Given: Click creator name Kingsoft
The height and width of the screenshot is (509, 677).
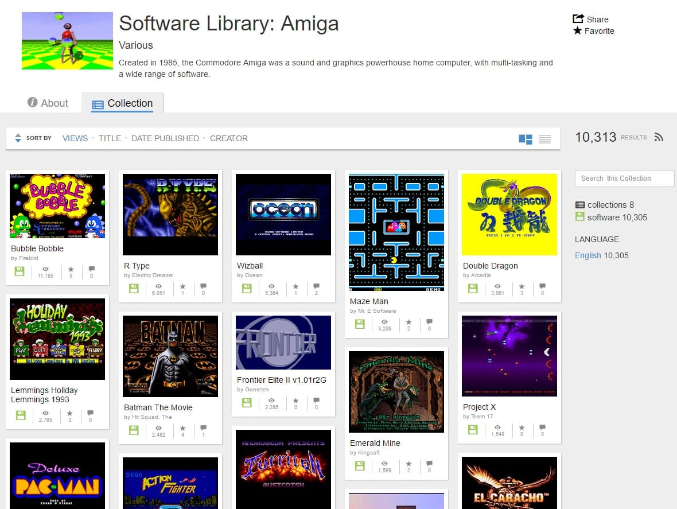Looking at the screenshot, I should click(369, 452).
